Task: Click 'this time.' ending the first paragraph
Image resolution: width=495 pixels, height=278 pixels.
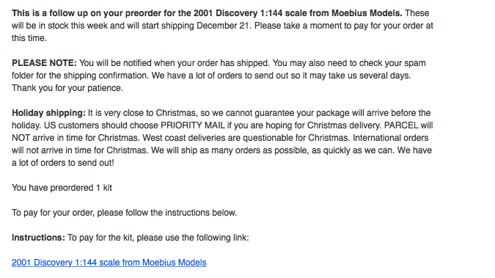Action: tap(29, 38)
